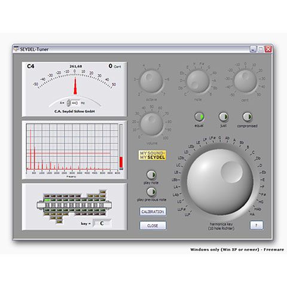Click the red input level meter bar

pyautogui.click(x=121, y=163)
